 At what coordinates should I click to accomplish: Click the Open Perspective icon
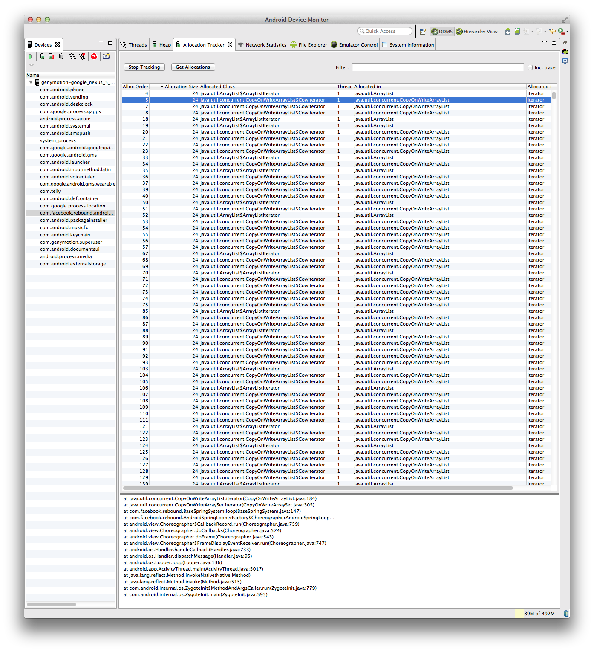click(x=423, y=32)
